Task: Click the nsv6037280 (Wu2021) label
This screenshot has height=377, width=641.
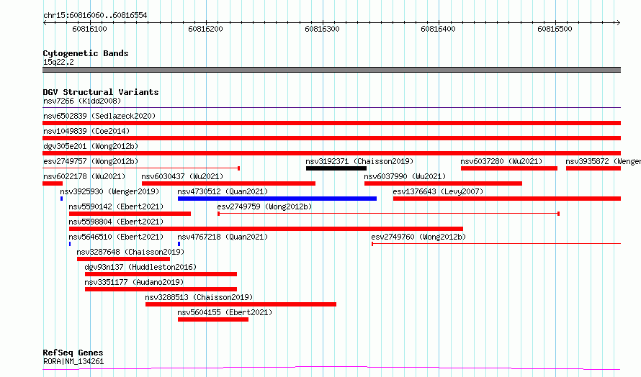Action: click(501, 161)
